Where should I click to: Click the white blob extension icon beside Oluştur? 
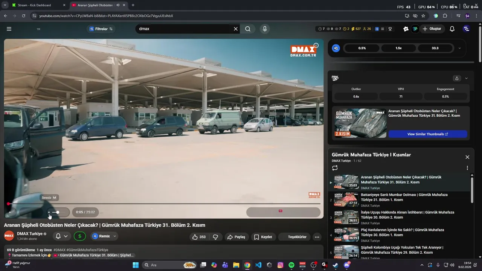[x=406, y=29]
